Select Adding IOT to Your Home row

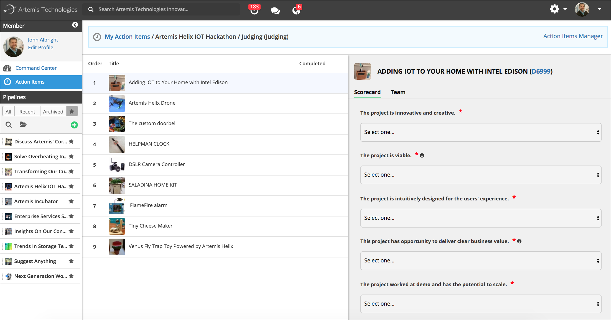point(215,83)
